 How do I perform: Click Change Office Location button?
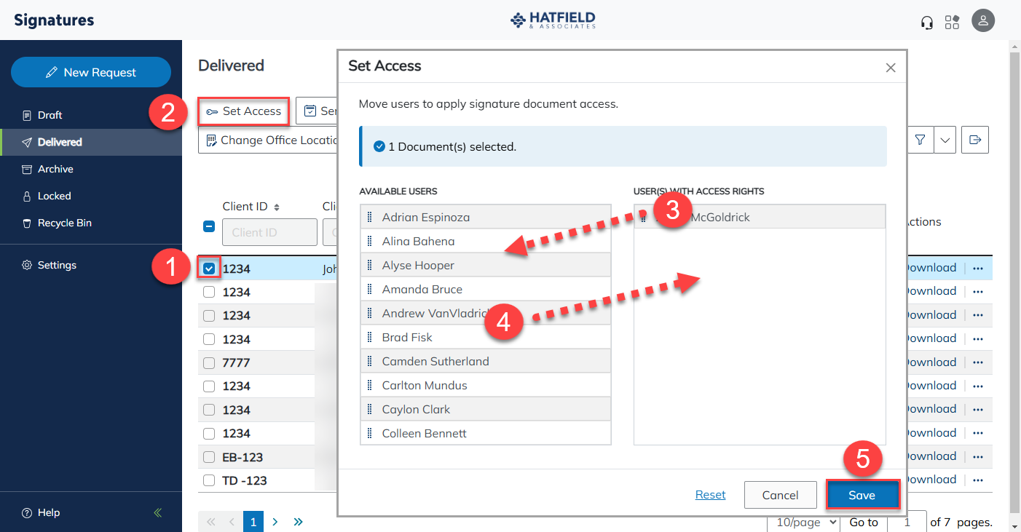pyautogui.click(x=268, y=140)
